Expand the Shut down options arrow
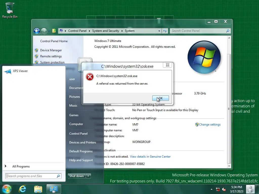 88,176
